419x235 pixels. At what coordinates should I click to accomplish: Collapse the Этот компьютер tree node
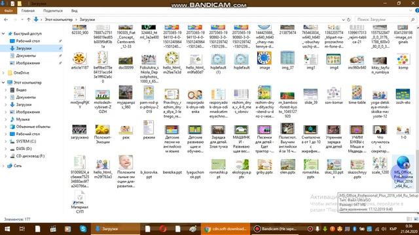pos(3,83)
